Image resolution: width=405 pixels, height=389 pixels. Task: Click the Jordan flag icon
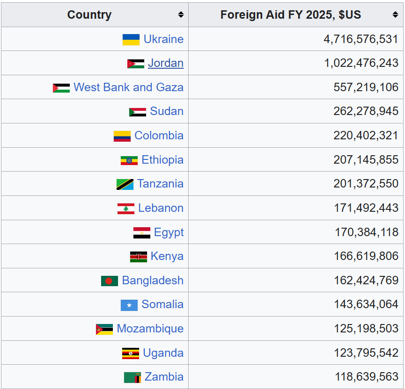(x=136, y=64)
